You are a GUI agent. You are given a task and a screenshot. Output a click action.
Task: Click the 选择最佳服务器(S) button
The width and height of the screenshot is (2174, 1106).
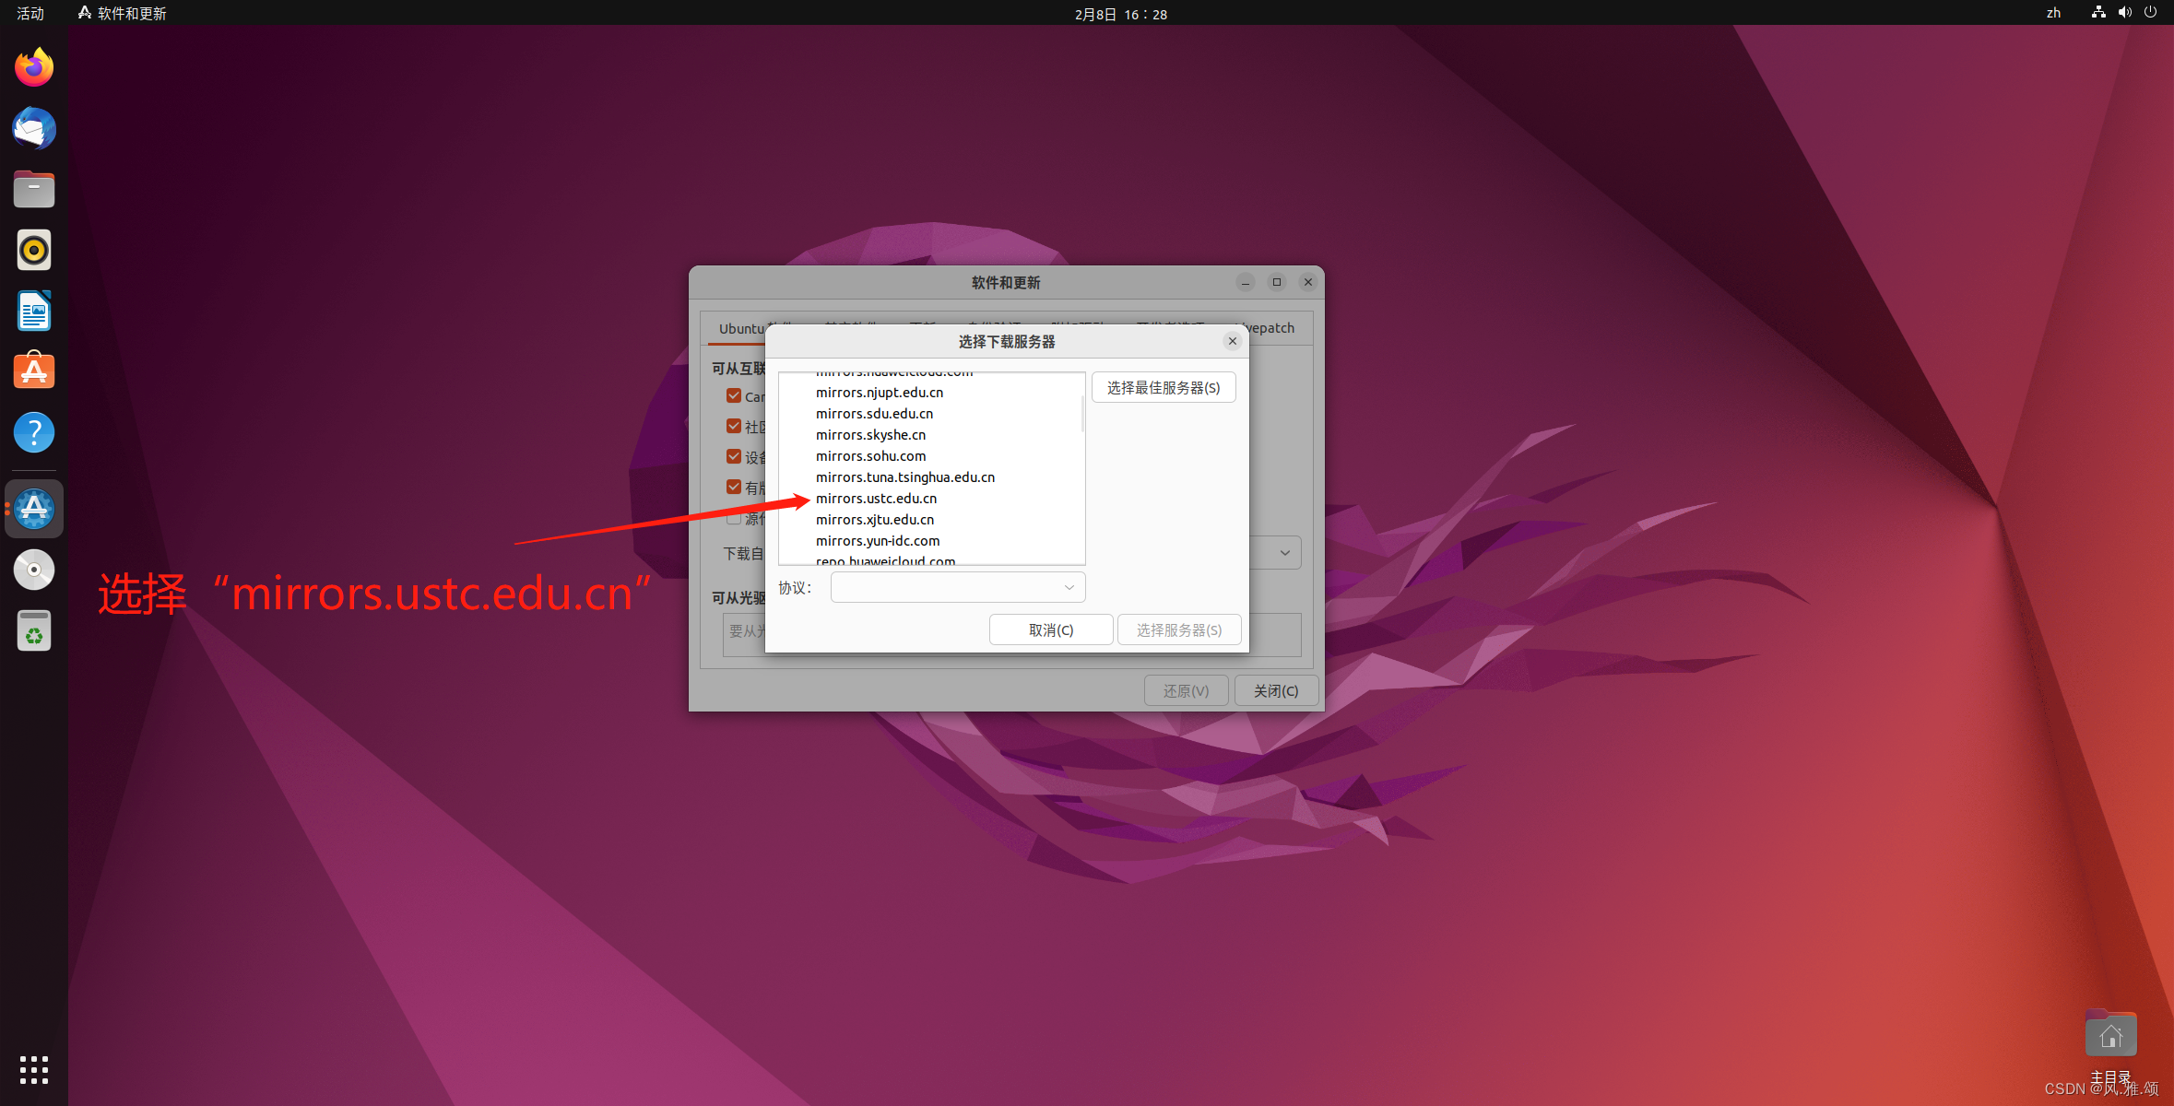pyautogui.click(x=1164, y=388)
